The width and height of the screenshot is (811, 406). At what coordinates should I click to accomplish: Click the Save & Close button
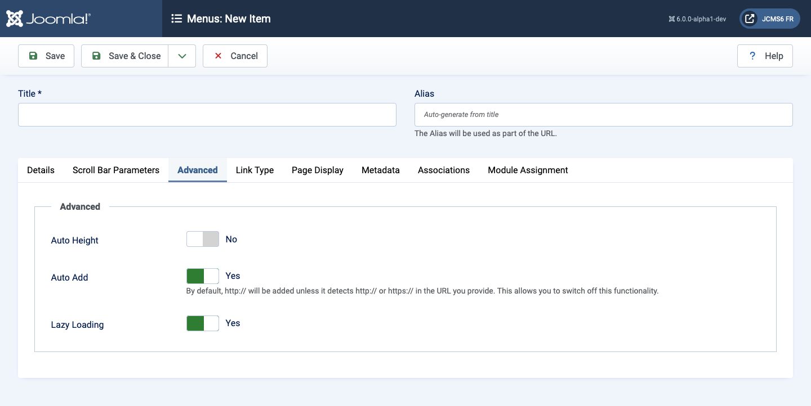point(125,56)
